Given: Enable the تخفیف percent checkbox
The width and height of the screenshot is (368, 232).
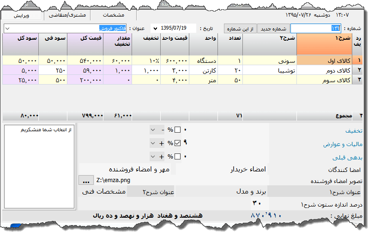Looking at the screenshot, I should click(x=178, y=129).
